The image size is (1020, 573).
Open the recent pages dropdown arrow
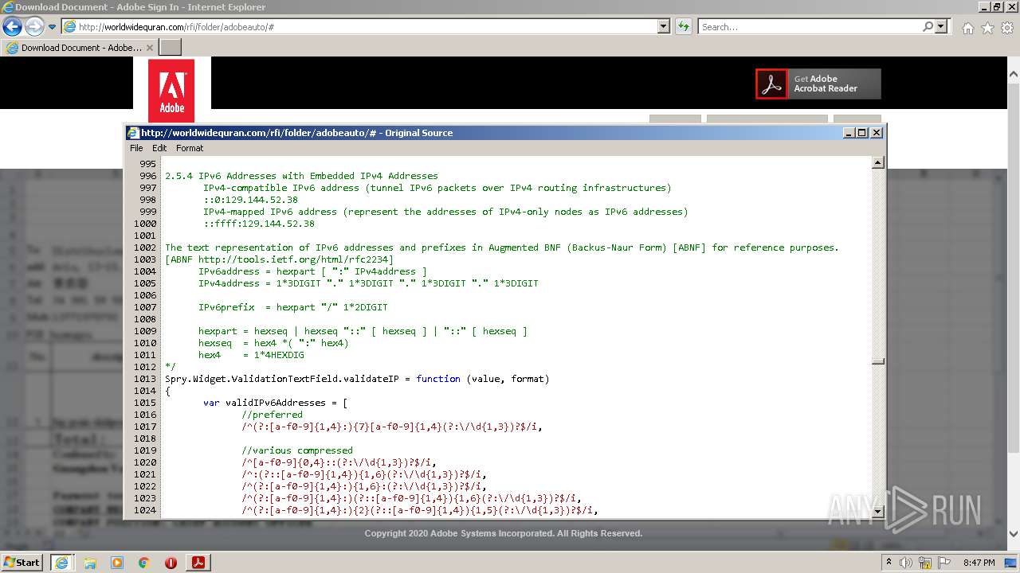[x=52, y=27]
